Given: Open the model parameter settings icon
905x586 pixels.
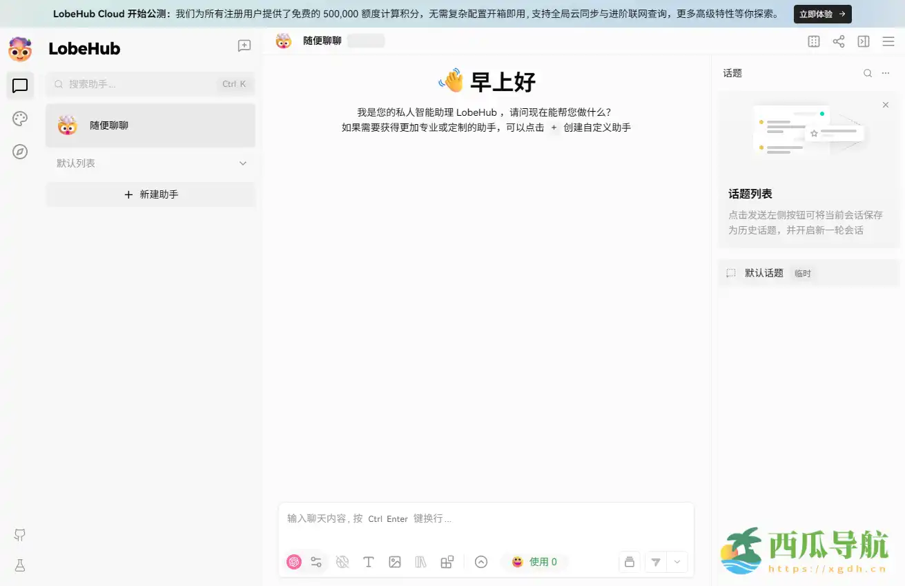Looking at the screenshot, I should click(316, 562).
